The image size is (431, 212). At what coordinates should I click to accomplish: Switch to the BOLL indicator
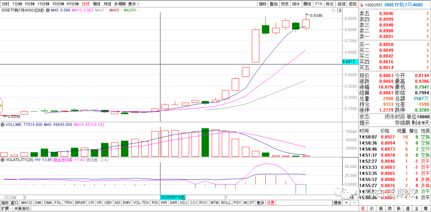tap(226, 202)
